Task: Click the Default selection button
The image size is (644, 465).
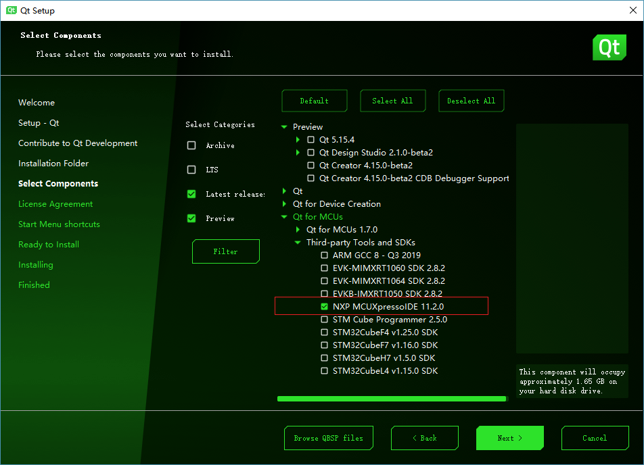Action: [x=314, y=101]
